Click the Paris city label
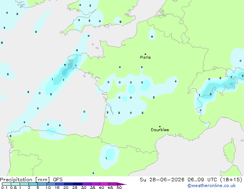 (145, 57)
